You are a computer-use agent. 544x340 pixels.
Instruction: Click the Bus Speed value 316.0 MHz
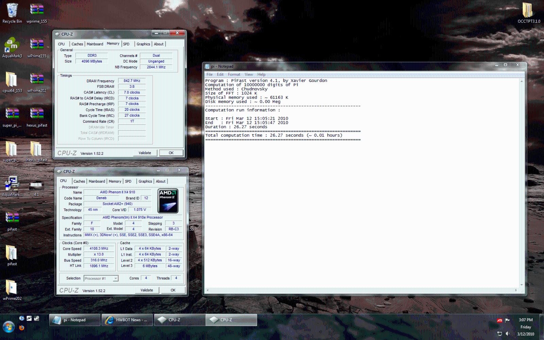[x=99, y=260]
